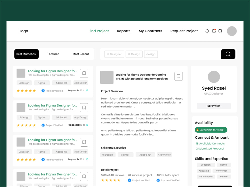
Task: Click verified badge on second project card
Action: [43, 125]
